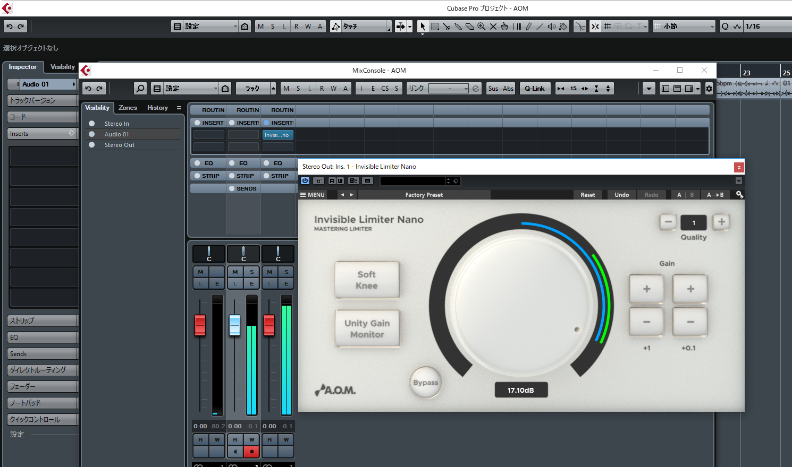This screenshot has width=792, height=467.
Task: Click the 17.10dB value field
Action: 521,390
